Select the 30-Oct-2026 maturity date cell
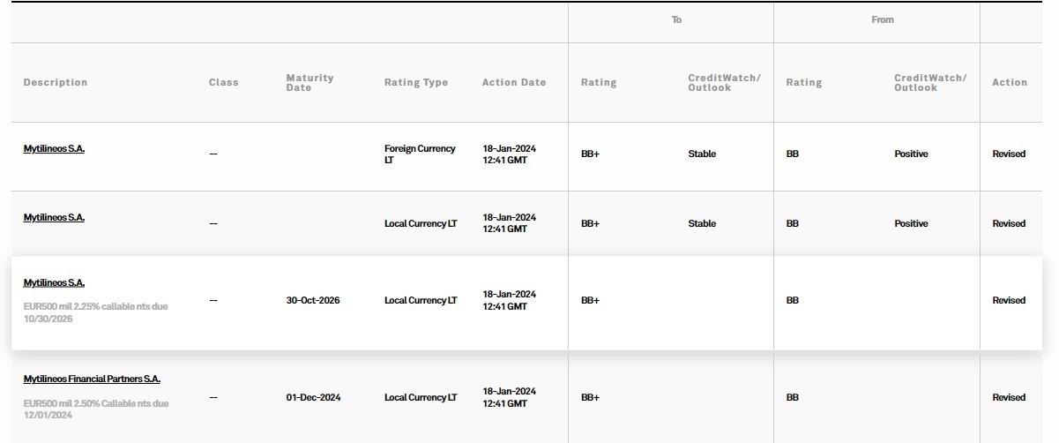 pos(313,300)
